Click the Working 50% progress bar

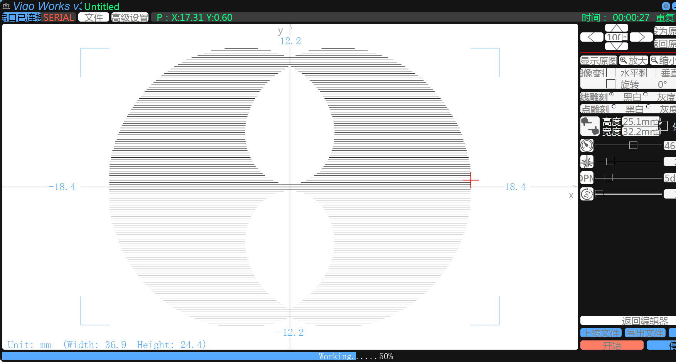tap(290, 356)
